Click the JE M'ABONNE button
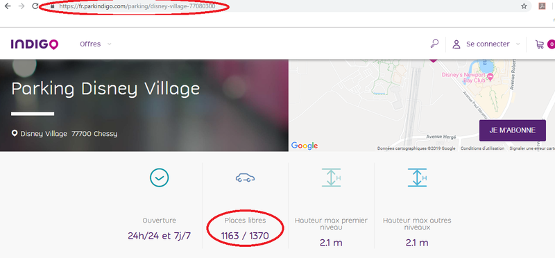555x258 pixels. coord(513,130)
